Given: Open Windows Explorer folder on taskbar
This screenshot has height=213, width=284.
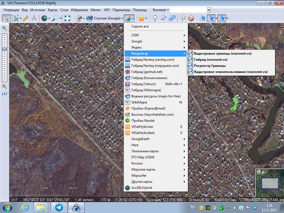Looking at the screenshot, I should 41,207.
